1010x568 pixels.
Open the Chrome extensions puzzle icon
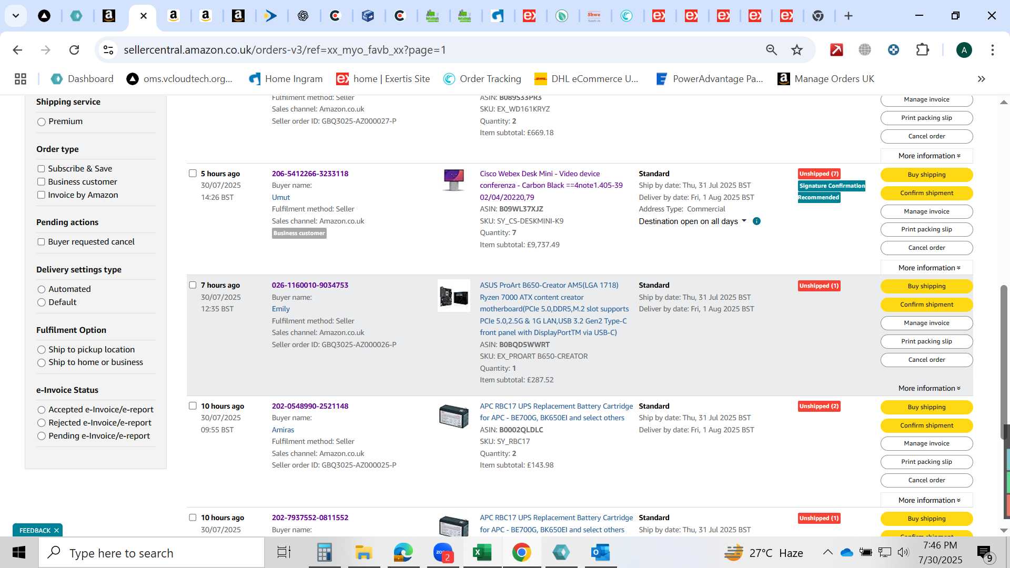pos(923,50)
